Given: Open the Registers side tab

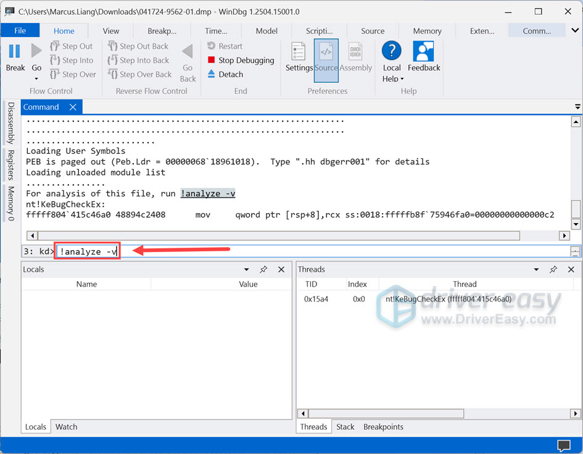Looking at the screenshot, I should pos(10,165).
